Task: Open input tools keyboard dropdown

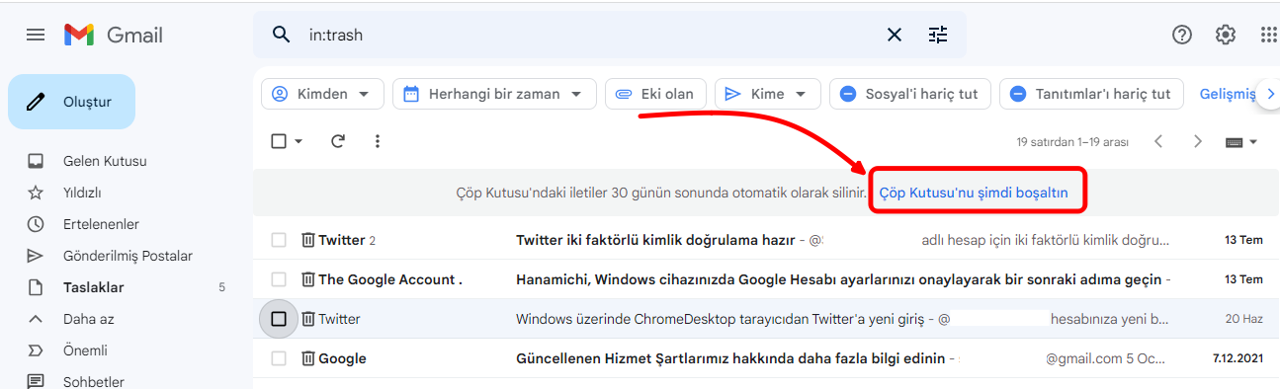Action: coord(1241,142)
